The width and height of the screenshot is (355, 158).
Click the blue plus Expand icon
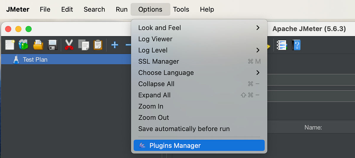[x=114, y=45]
